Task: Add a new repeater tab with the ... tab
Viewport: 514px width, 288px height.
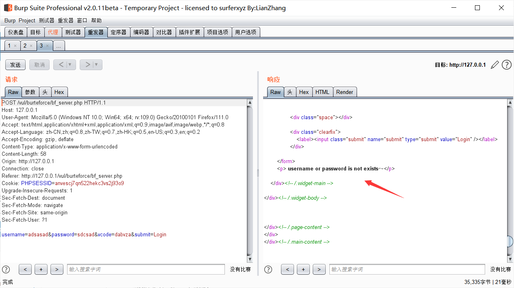Action: tap(59, 46)
